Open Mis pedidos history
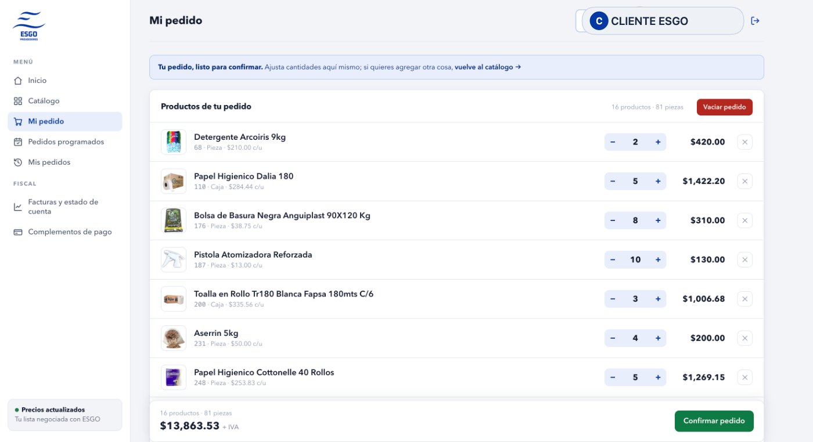813x442 pixels. (x=64, y=162)
